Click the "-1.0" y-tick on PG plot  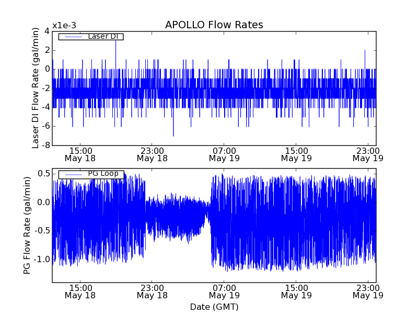click(x=42, y=259)
